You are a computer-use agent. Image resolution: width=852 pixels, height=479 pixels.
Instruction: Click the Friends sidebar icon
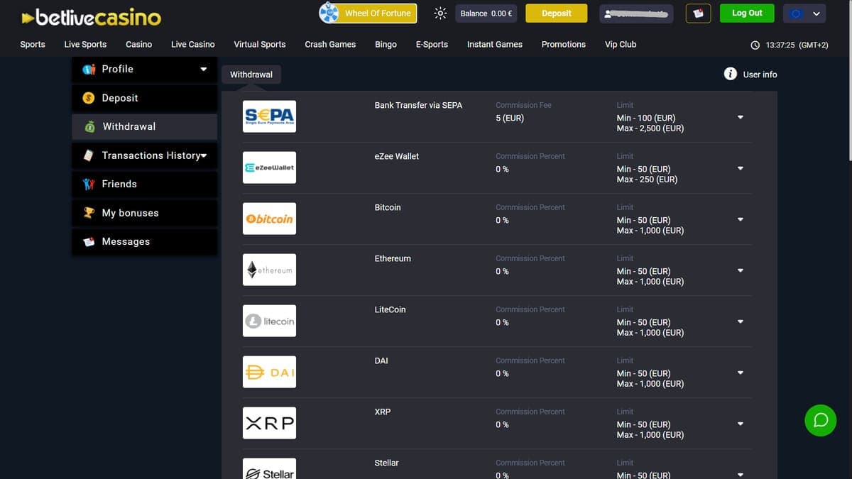coord(89,184)
